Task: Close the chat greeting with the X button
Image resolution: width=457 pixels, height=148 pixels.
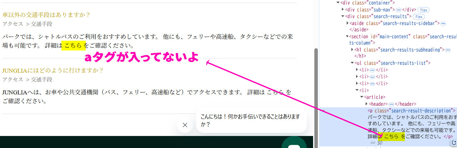Action: [x=185, y=125]
